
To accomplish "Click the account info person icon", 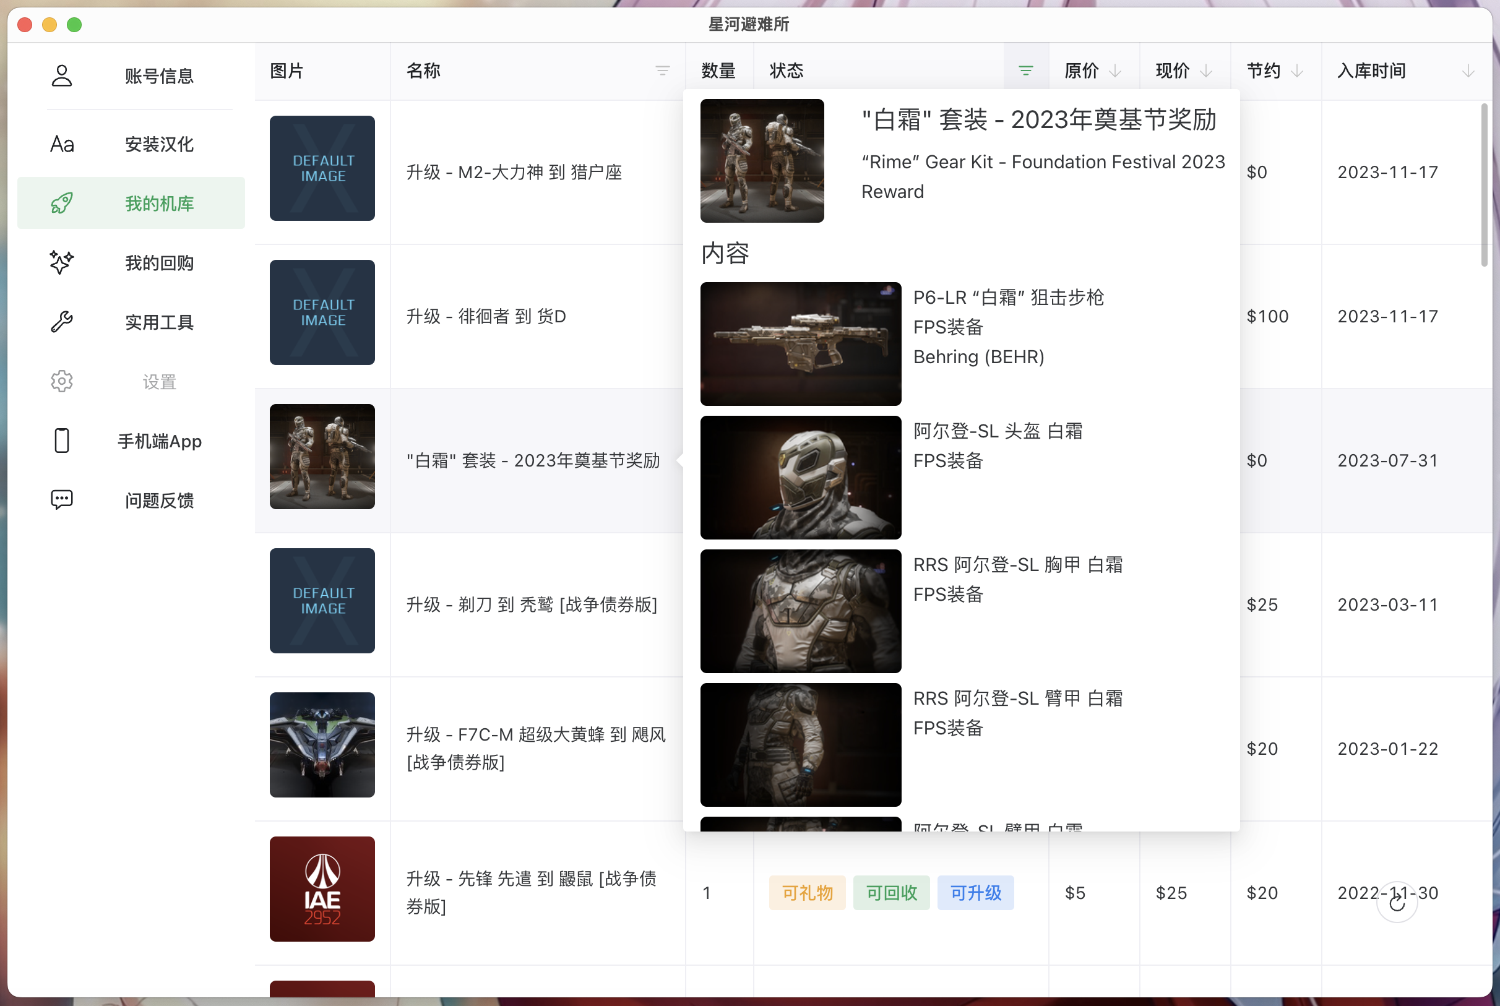I will [x=62, y=75].
